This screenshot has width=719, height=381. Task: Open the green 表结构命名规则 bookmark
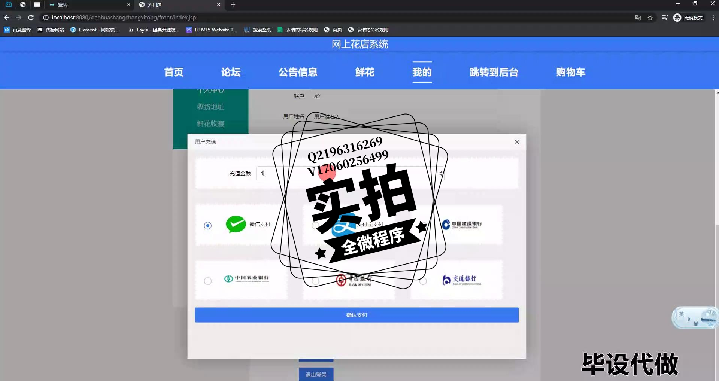[x=297, y=30]
